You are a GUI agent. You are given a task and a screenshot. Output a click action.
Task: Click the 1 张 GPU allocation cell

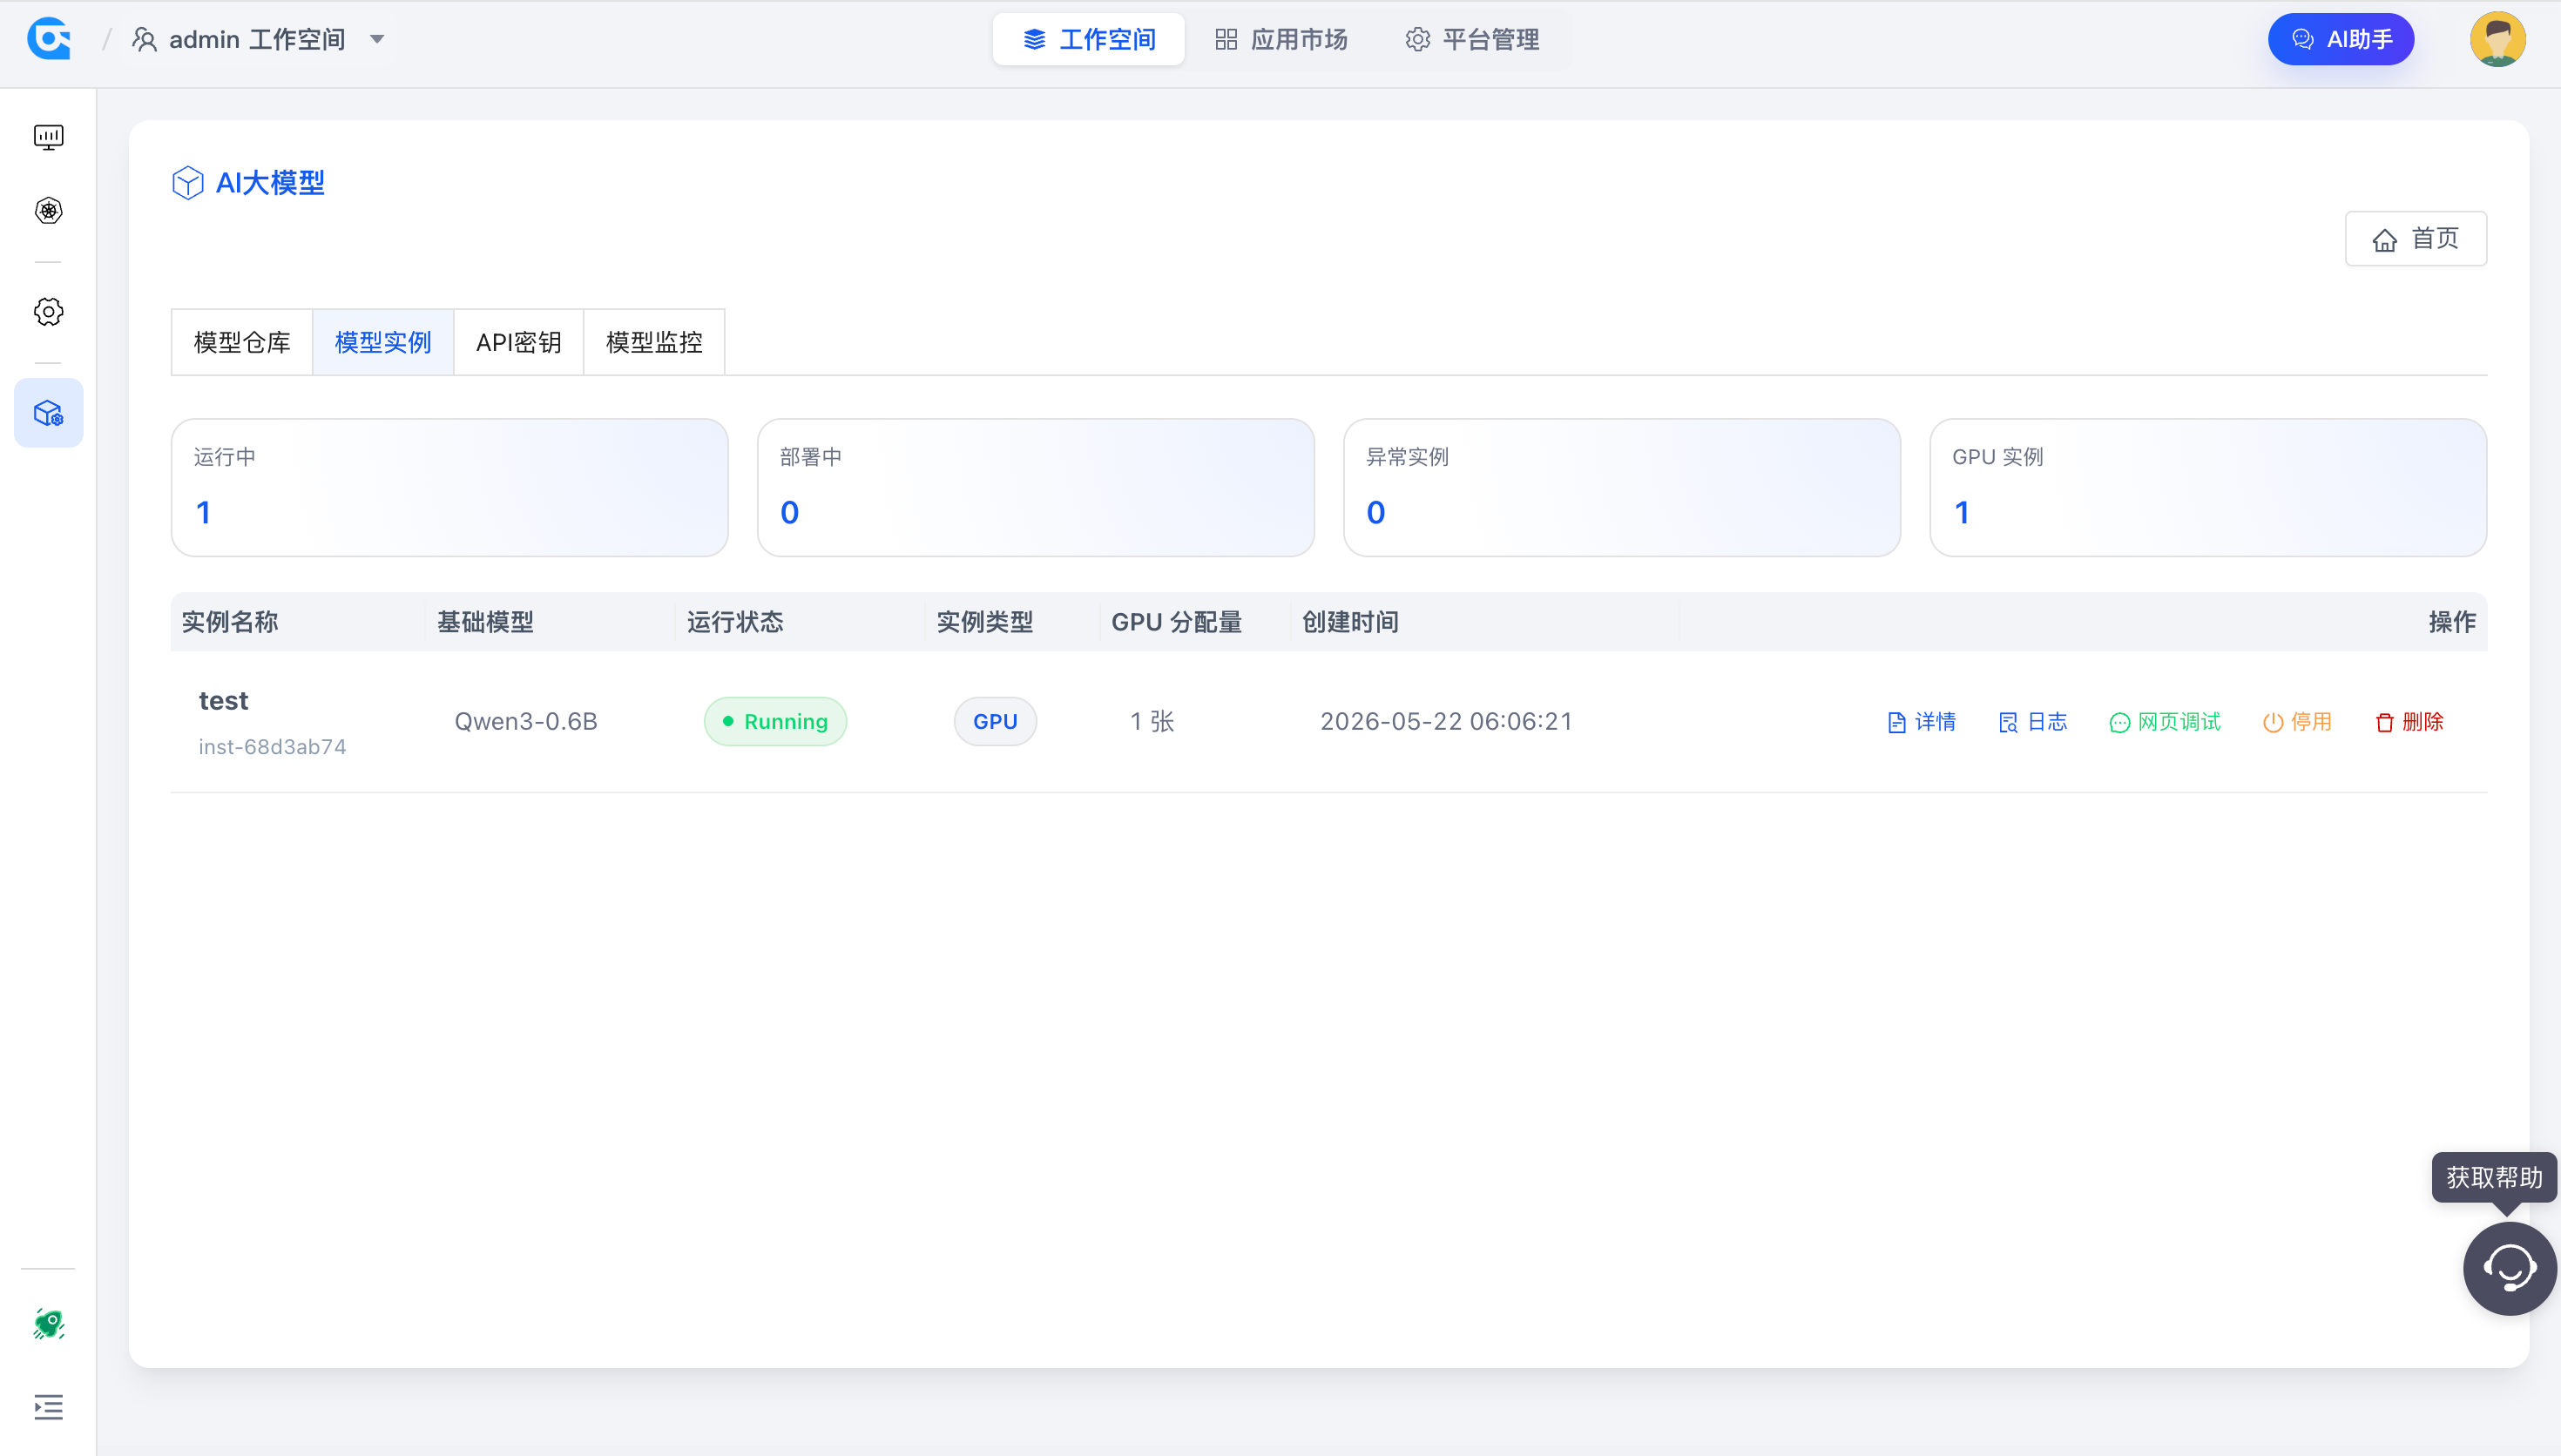1152,721
